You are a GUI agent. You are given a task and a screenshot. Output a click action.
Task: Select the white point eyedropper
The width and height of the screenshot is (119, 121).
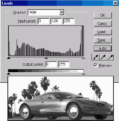[x=110, y=57]
